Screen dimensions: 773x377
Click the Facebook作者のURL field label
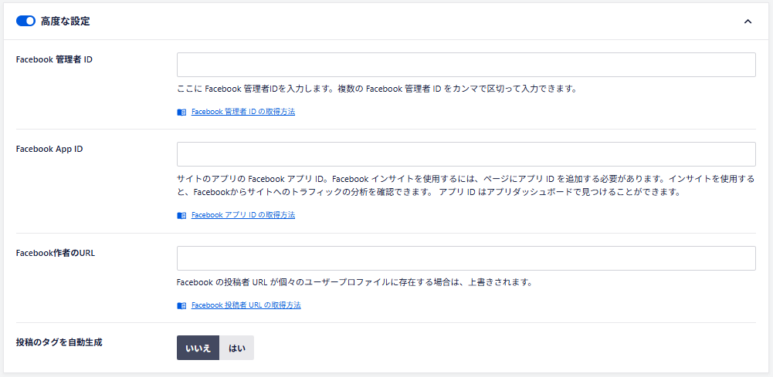click(x=55, y=253)
